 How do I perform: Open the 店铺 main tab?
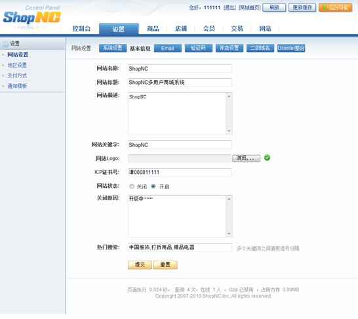181,29
